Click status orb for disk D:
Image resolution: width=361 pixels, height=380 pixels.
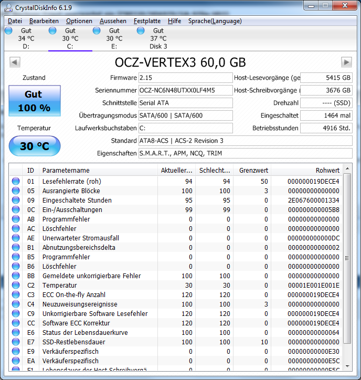pos(8,30)
